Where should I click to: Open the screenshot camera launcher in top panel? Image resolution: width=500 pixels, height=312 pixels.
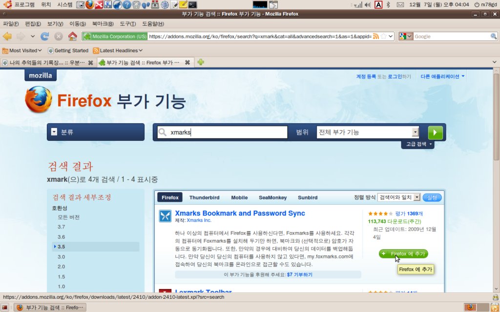click(81, 4)
